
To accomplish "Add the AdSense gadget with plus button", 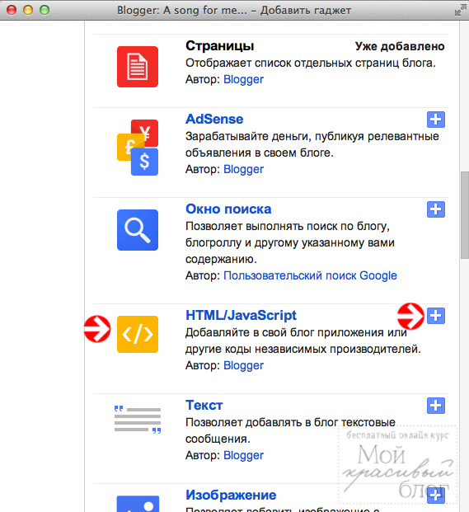I will [436, 120].
